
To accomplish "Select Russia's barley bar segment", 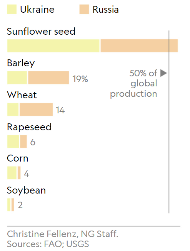I will tap(48, 77).
